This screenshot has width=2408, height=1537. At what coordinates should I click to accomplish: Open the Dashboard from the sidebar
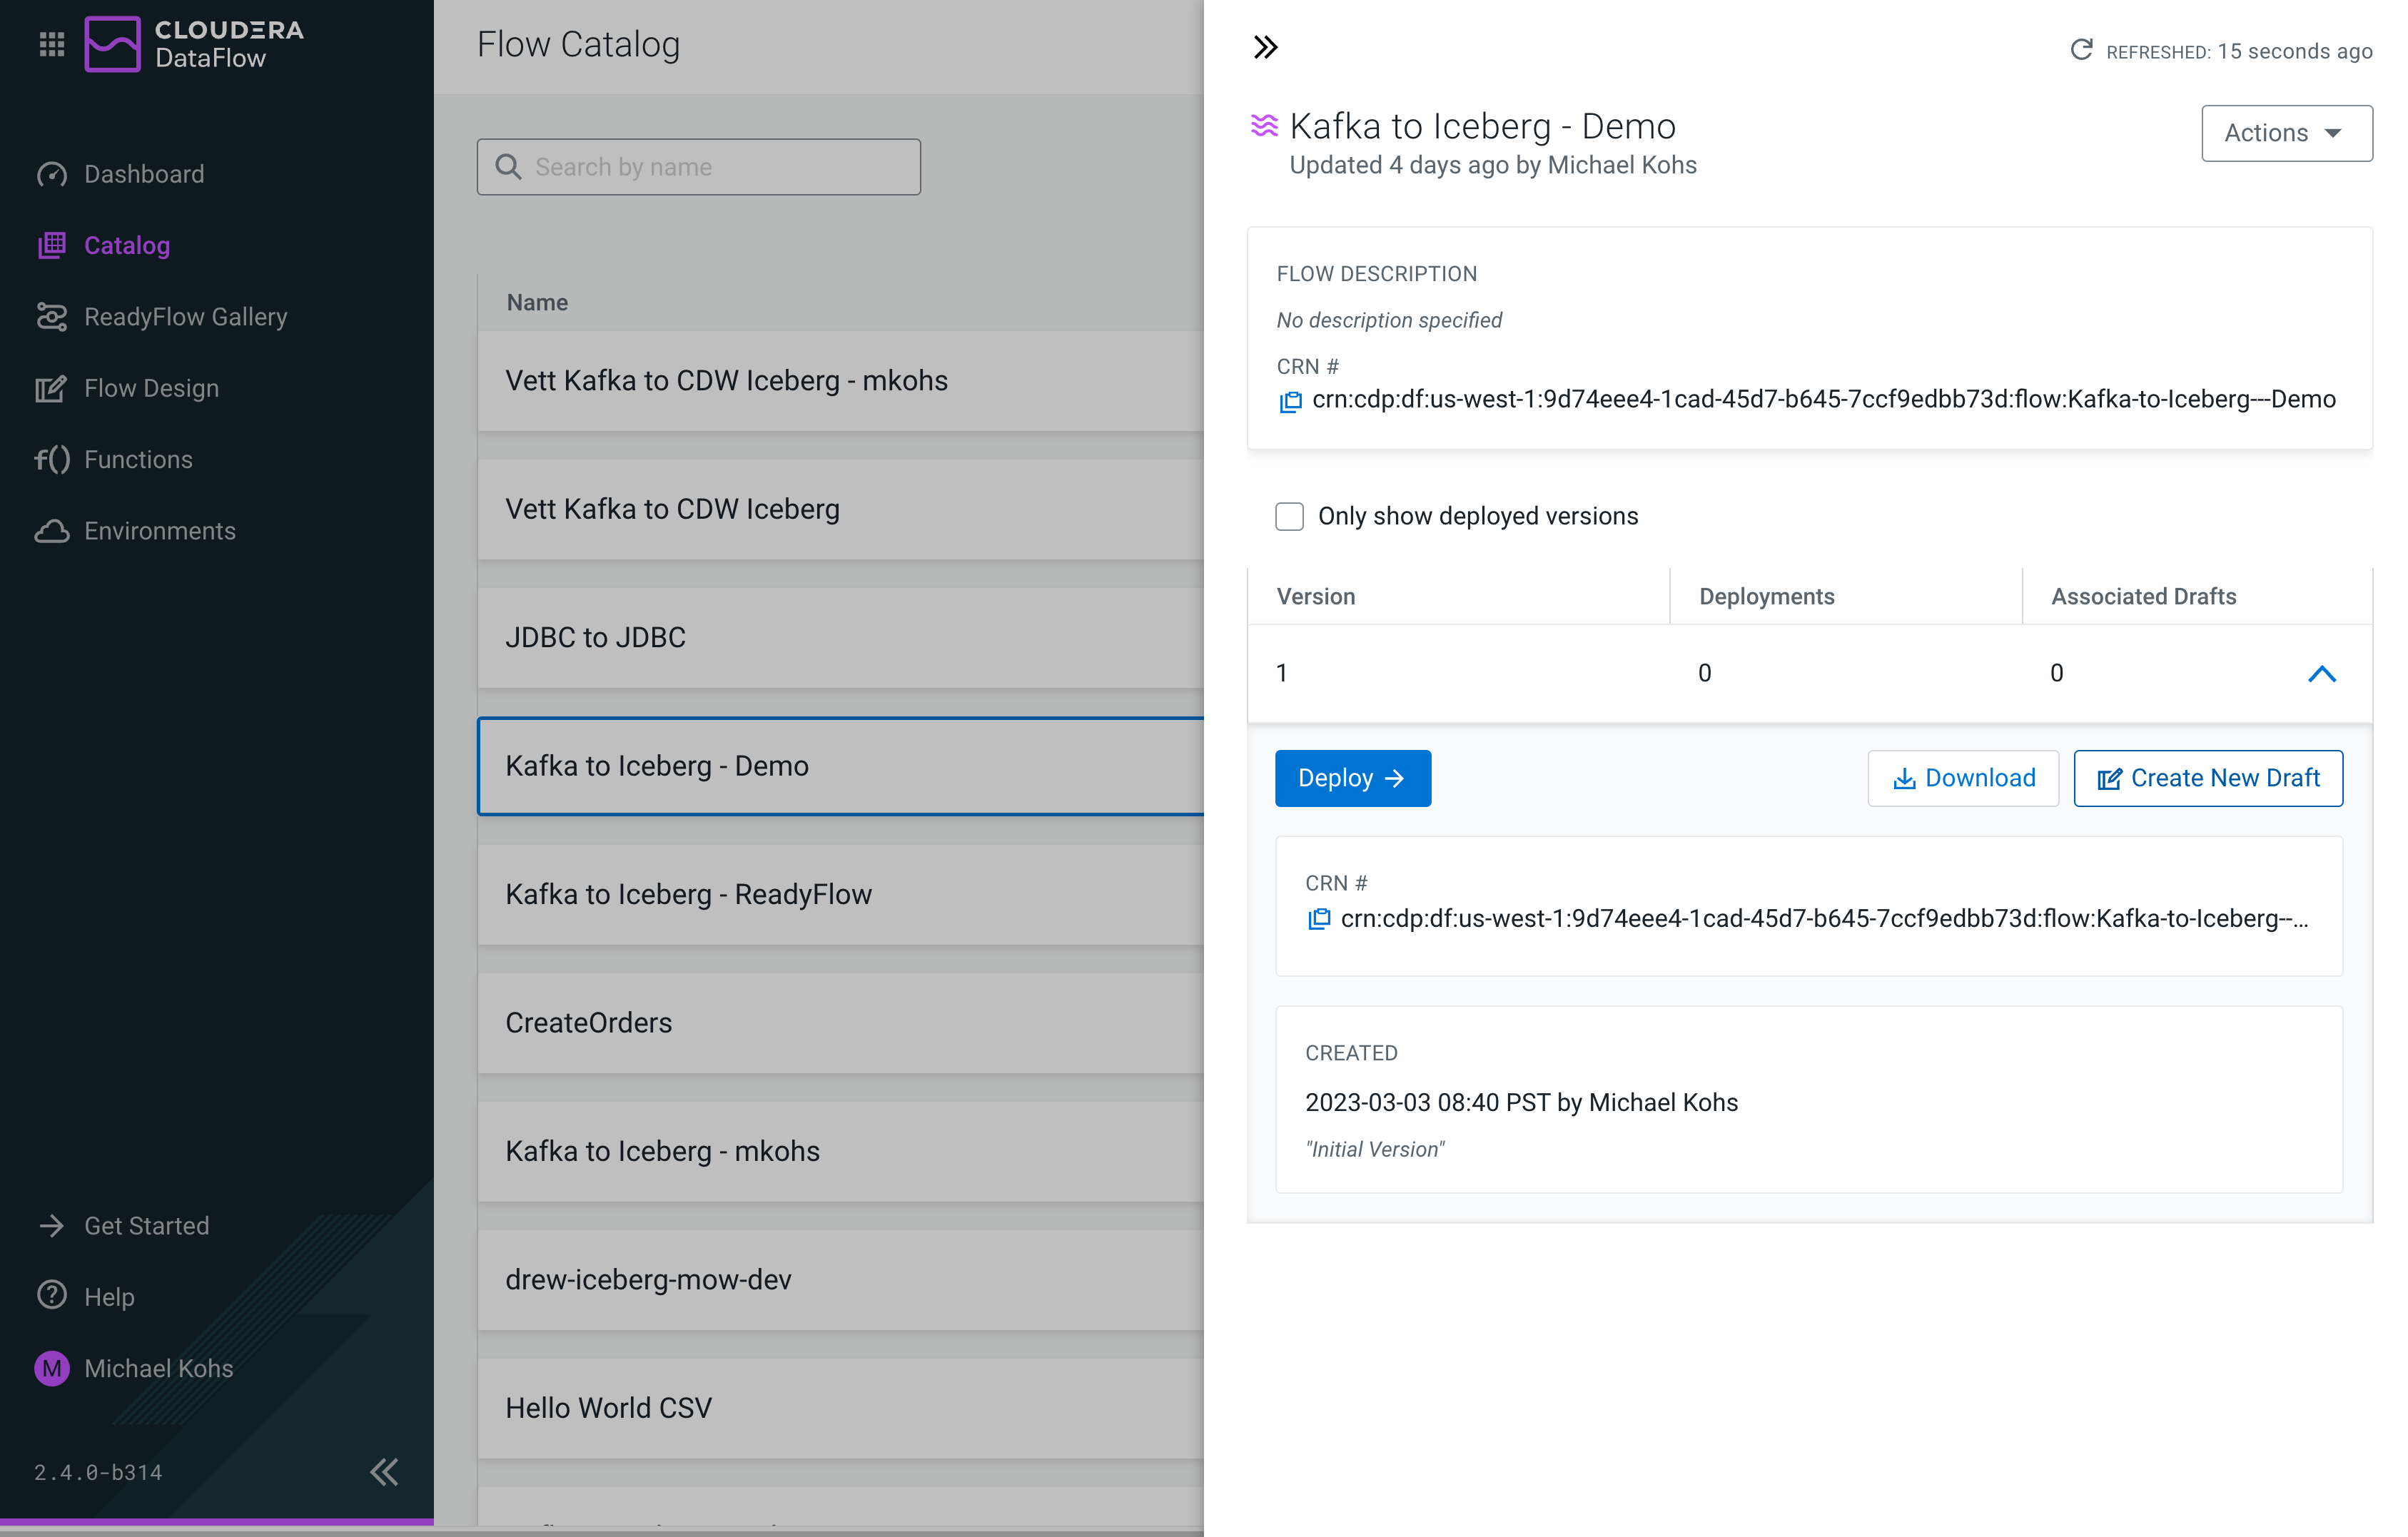pos(143,173)
